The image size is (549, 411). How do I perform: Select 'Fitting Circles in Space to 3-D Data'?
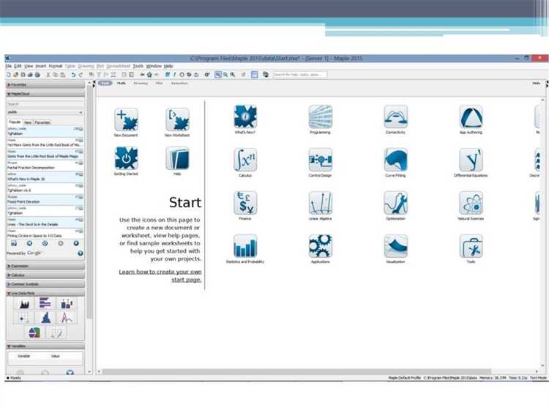pyautogui.click(x=45, y=234)
